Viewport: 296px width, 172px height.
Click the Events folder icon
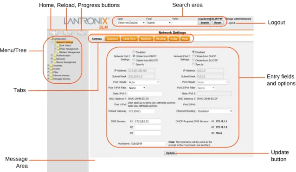[51, 69]
